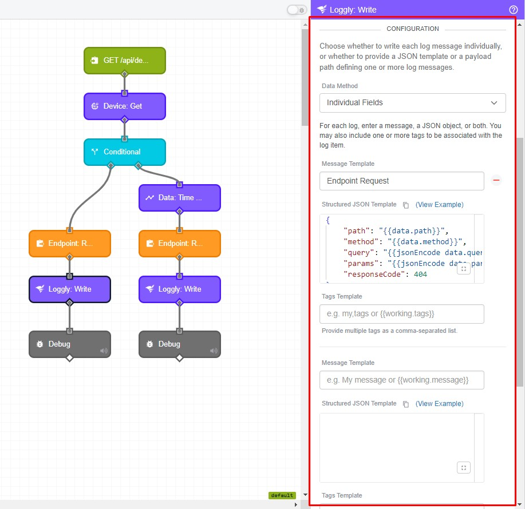Image resolution: width=525 pixels, height=509 pixels.
Task: Select the right Loggly: Write node
Action: coord(180,289)
